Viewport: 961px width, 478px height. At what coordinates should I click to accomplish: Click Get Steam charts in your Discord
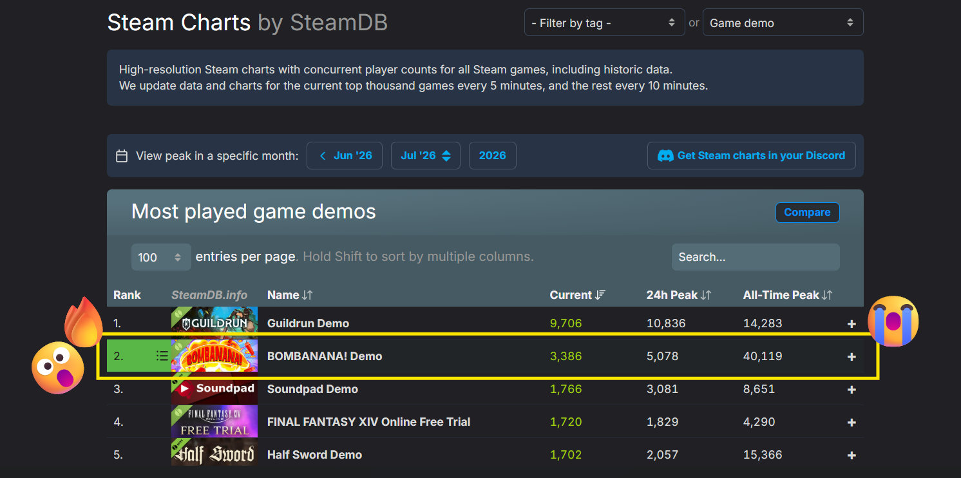pyautogui.click(x=751, y=155)
